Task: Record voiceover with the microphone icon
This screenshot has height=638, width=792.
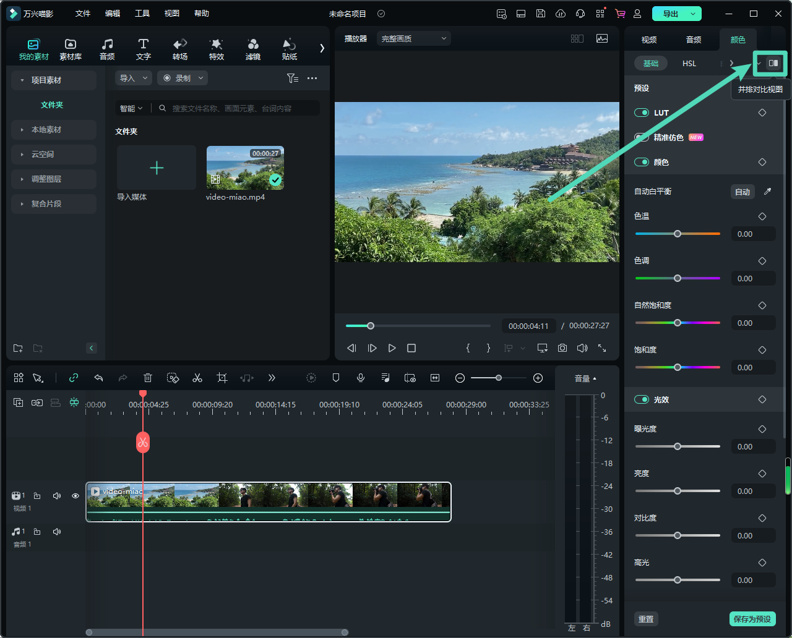Action: pyautogui.click(x=361, y=378)
